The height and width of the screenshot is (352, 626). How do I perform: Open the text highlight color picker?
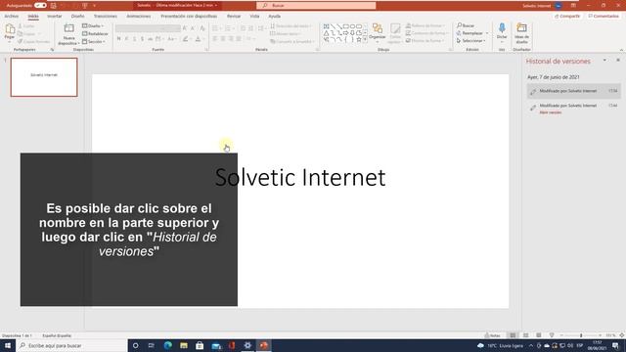click(x=186, y=39)
